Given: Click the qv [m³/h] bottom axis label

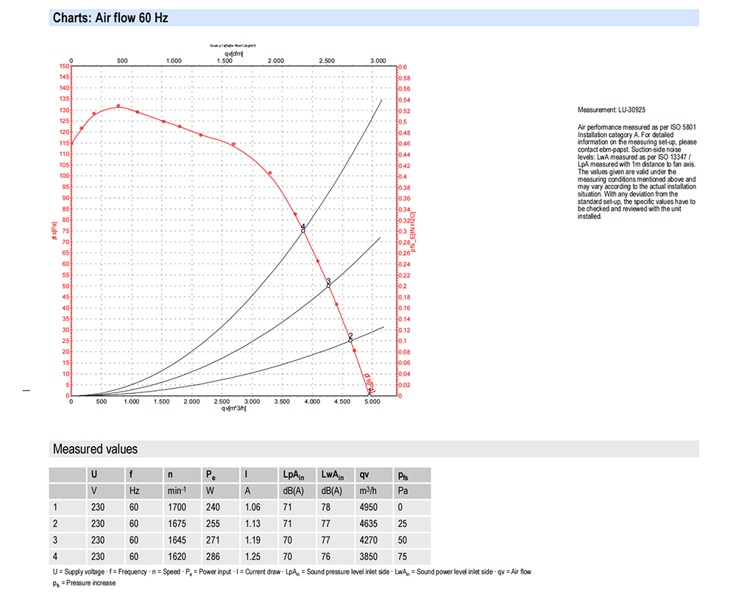Looking at the screenshot, I should click(x=234, y=409).
